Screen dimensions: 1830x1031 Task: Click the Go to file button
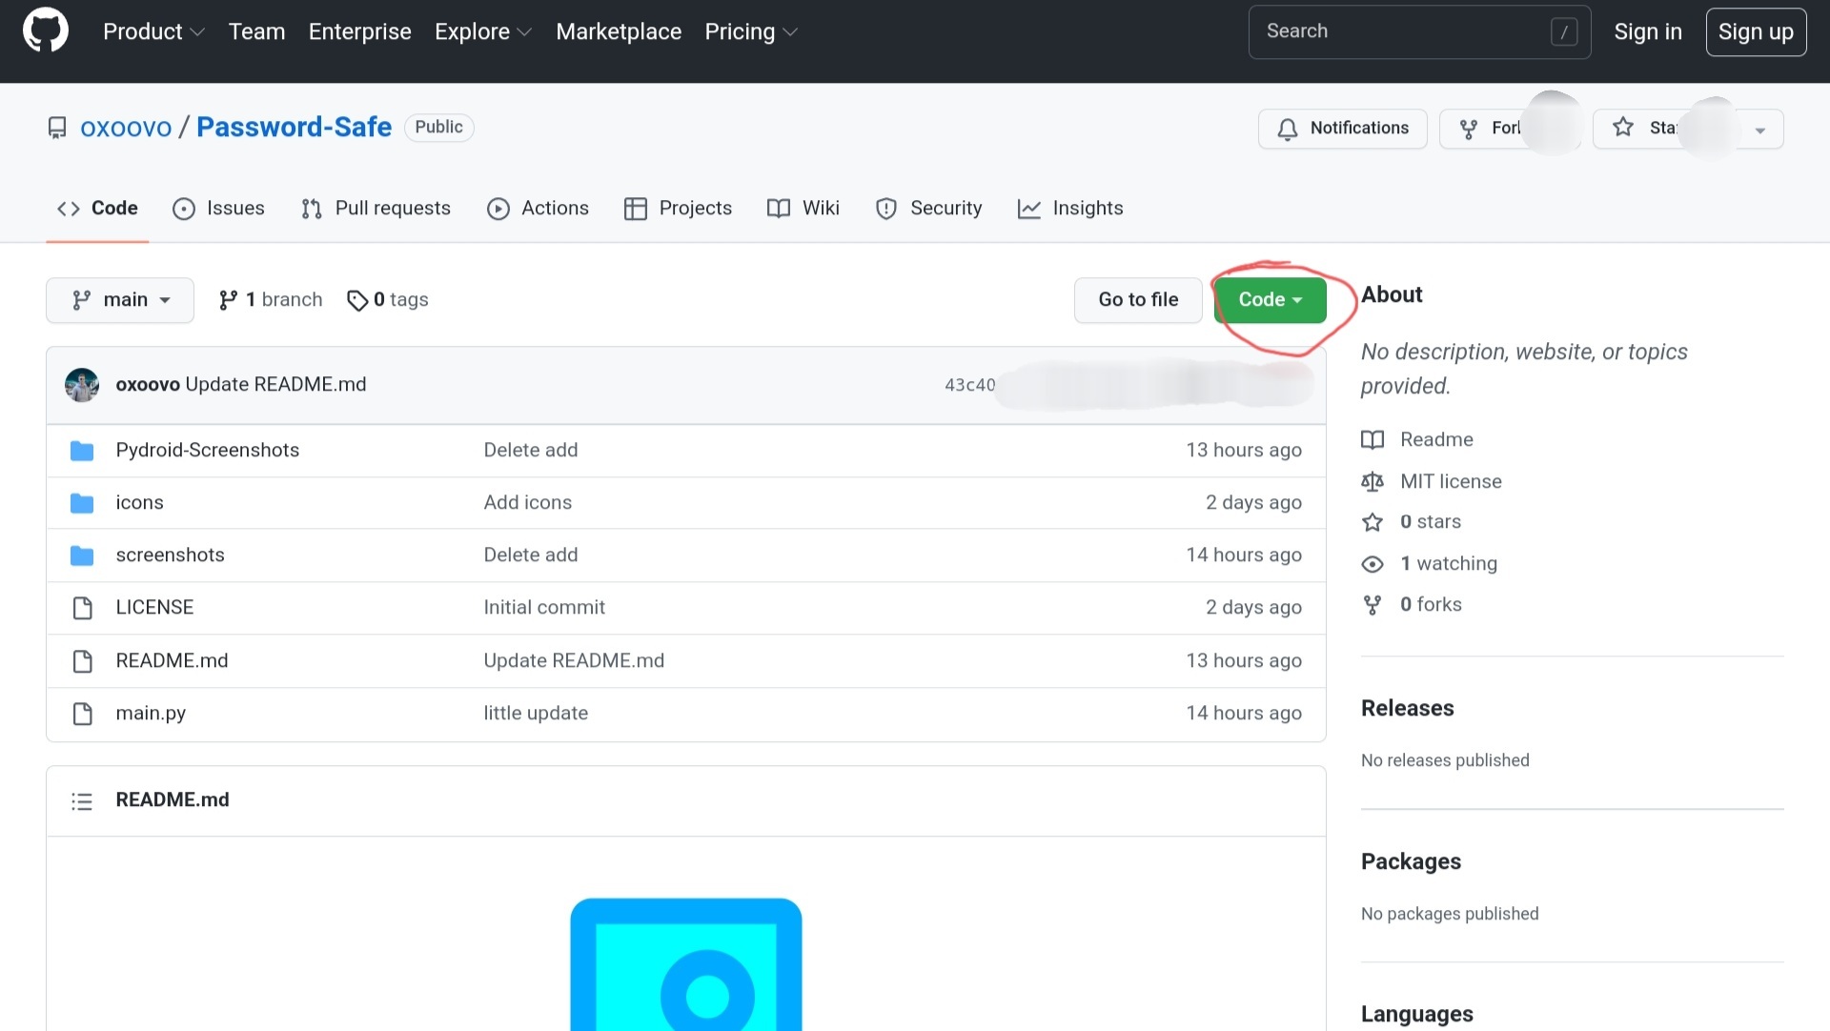click(1137, 300)
